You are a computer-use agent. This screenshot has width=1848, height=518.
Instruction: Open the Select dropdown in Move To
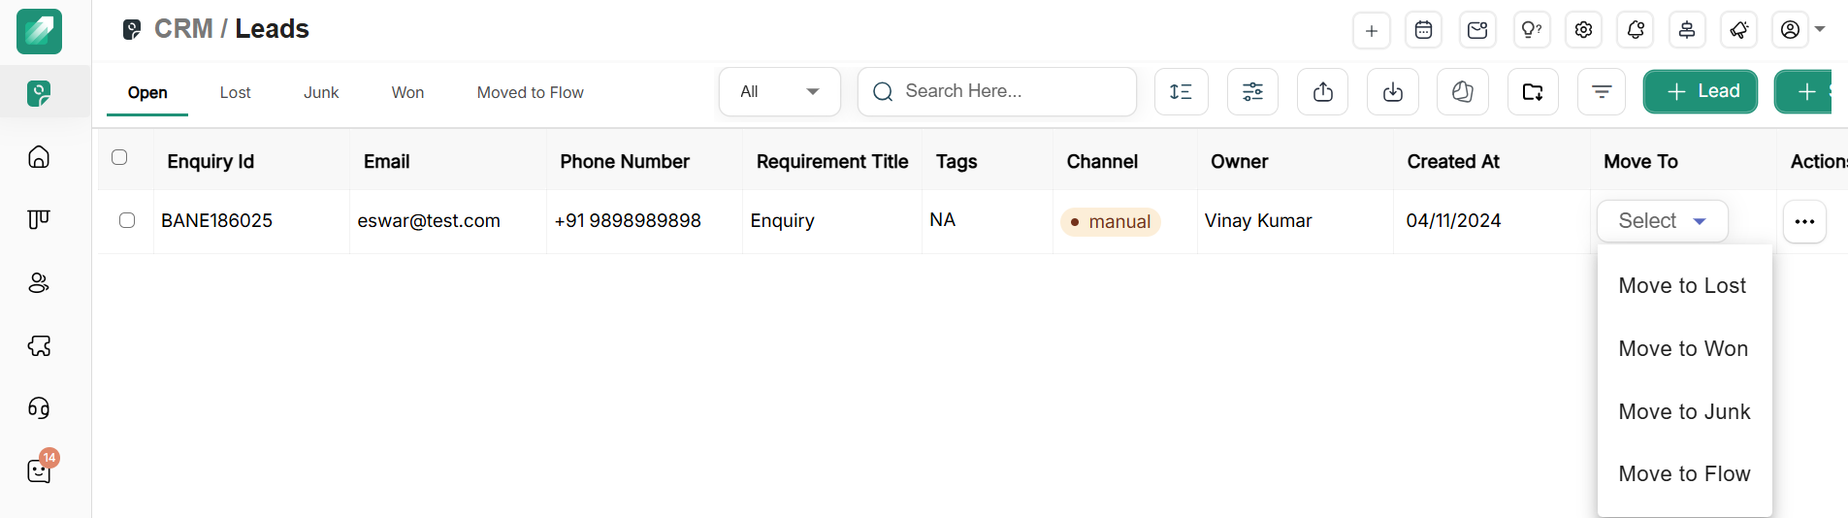point(1662,221)
